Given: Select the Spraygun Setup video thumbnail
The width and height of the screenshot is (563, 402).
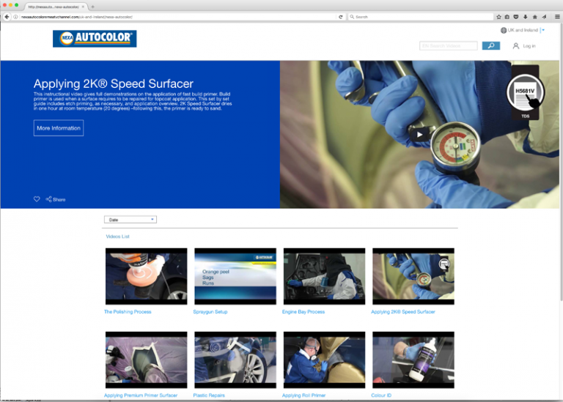Looking at the screenshot, I should 235,276.
